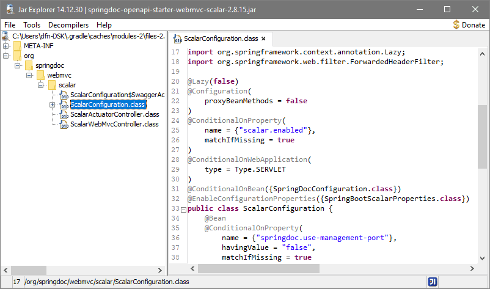
Task: Switch to the ScalarConfiguration.class tab
Action: point(221,38)
